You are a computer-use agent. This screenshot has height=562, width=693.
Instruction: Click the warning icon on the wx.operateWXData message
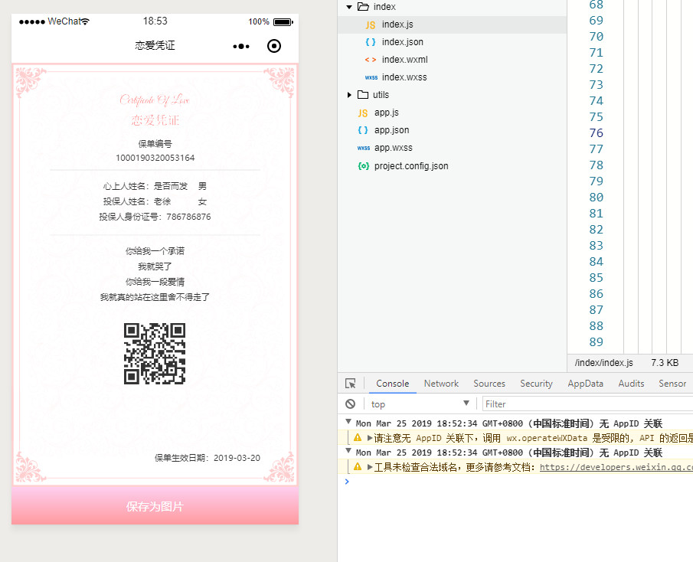(x=358, y=437)
